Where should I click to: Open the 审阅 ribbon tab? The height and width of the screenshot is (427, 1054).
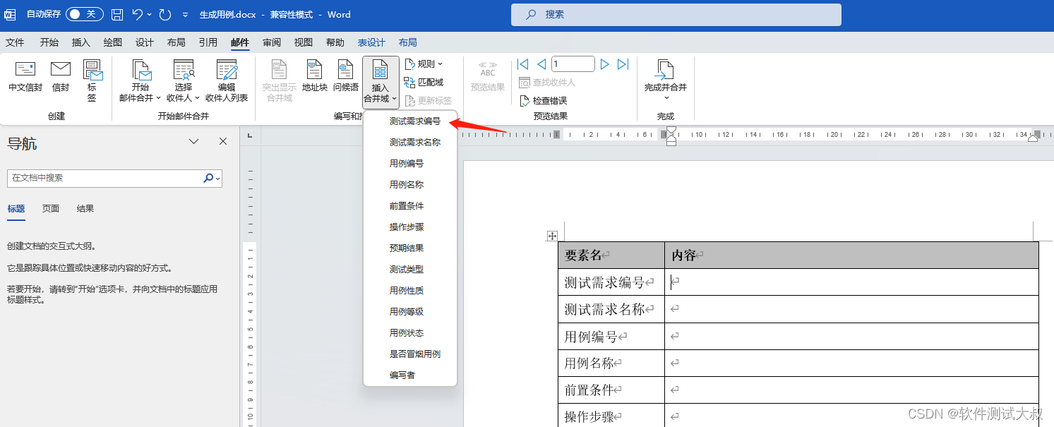[x=272, y=42]
